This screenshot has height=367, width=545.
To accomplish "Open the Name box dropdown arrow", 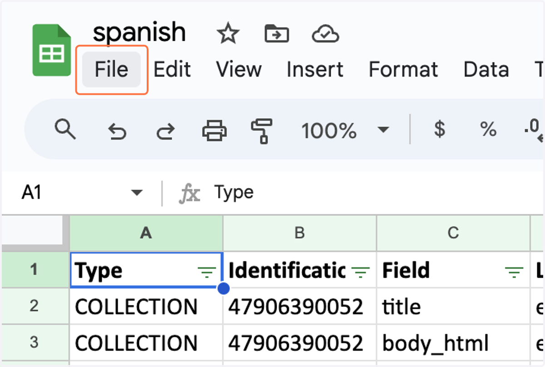I will tap(136, 193).
